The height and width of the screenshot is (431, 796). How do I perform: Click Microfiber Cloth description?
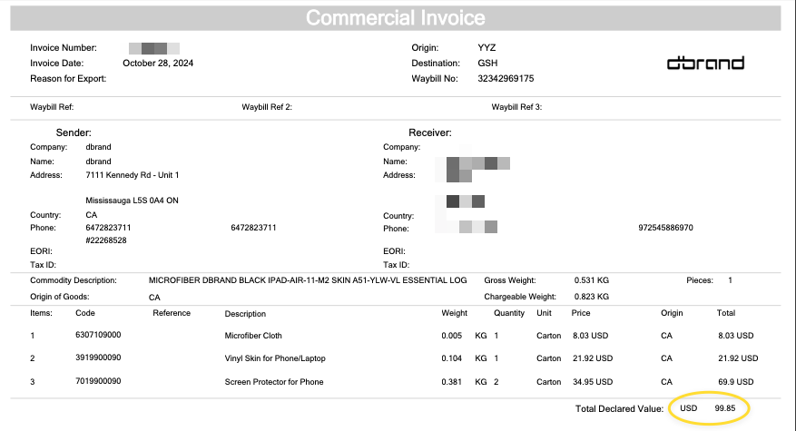(x=253, y=336)
